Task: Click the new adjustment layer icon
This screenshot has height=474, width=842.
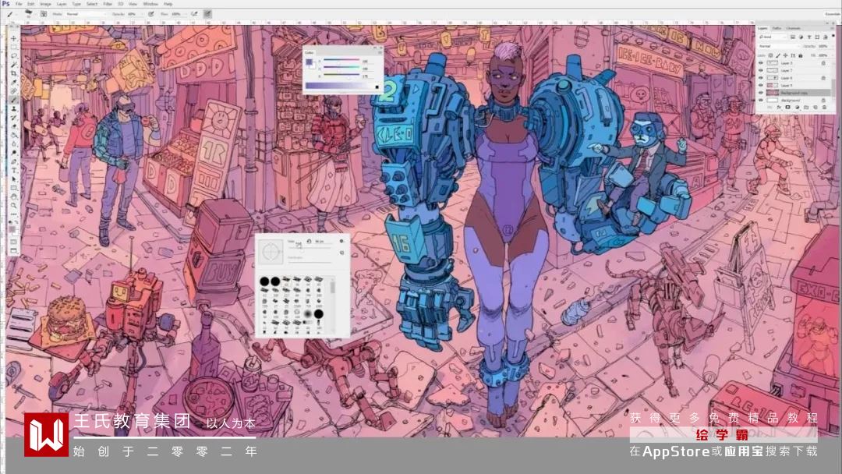Action: click(x=798, y=108)
